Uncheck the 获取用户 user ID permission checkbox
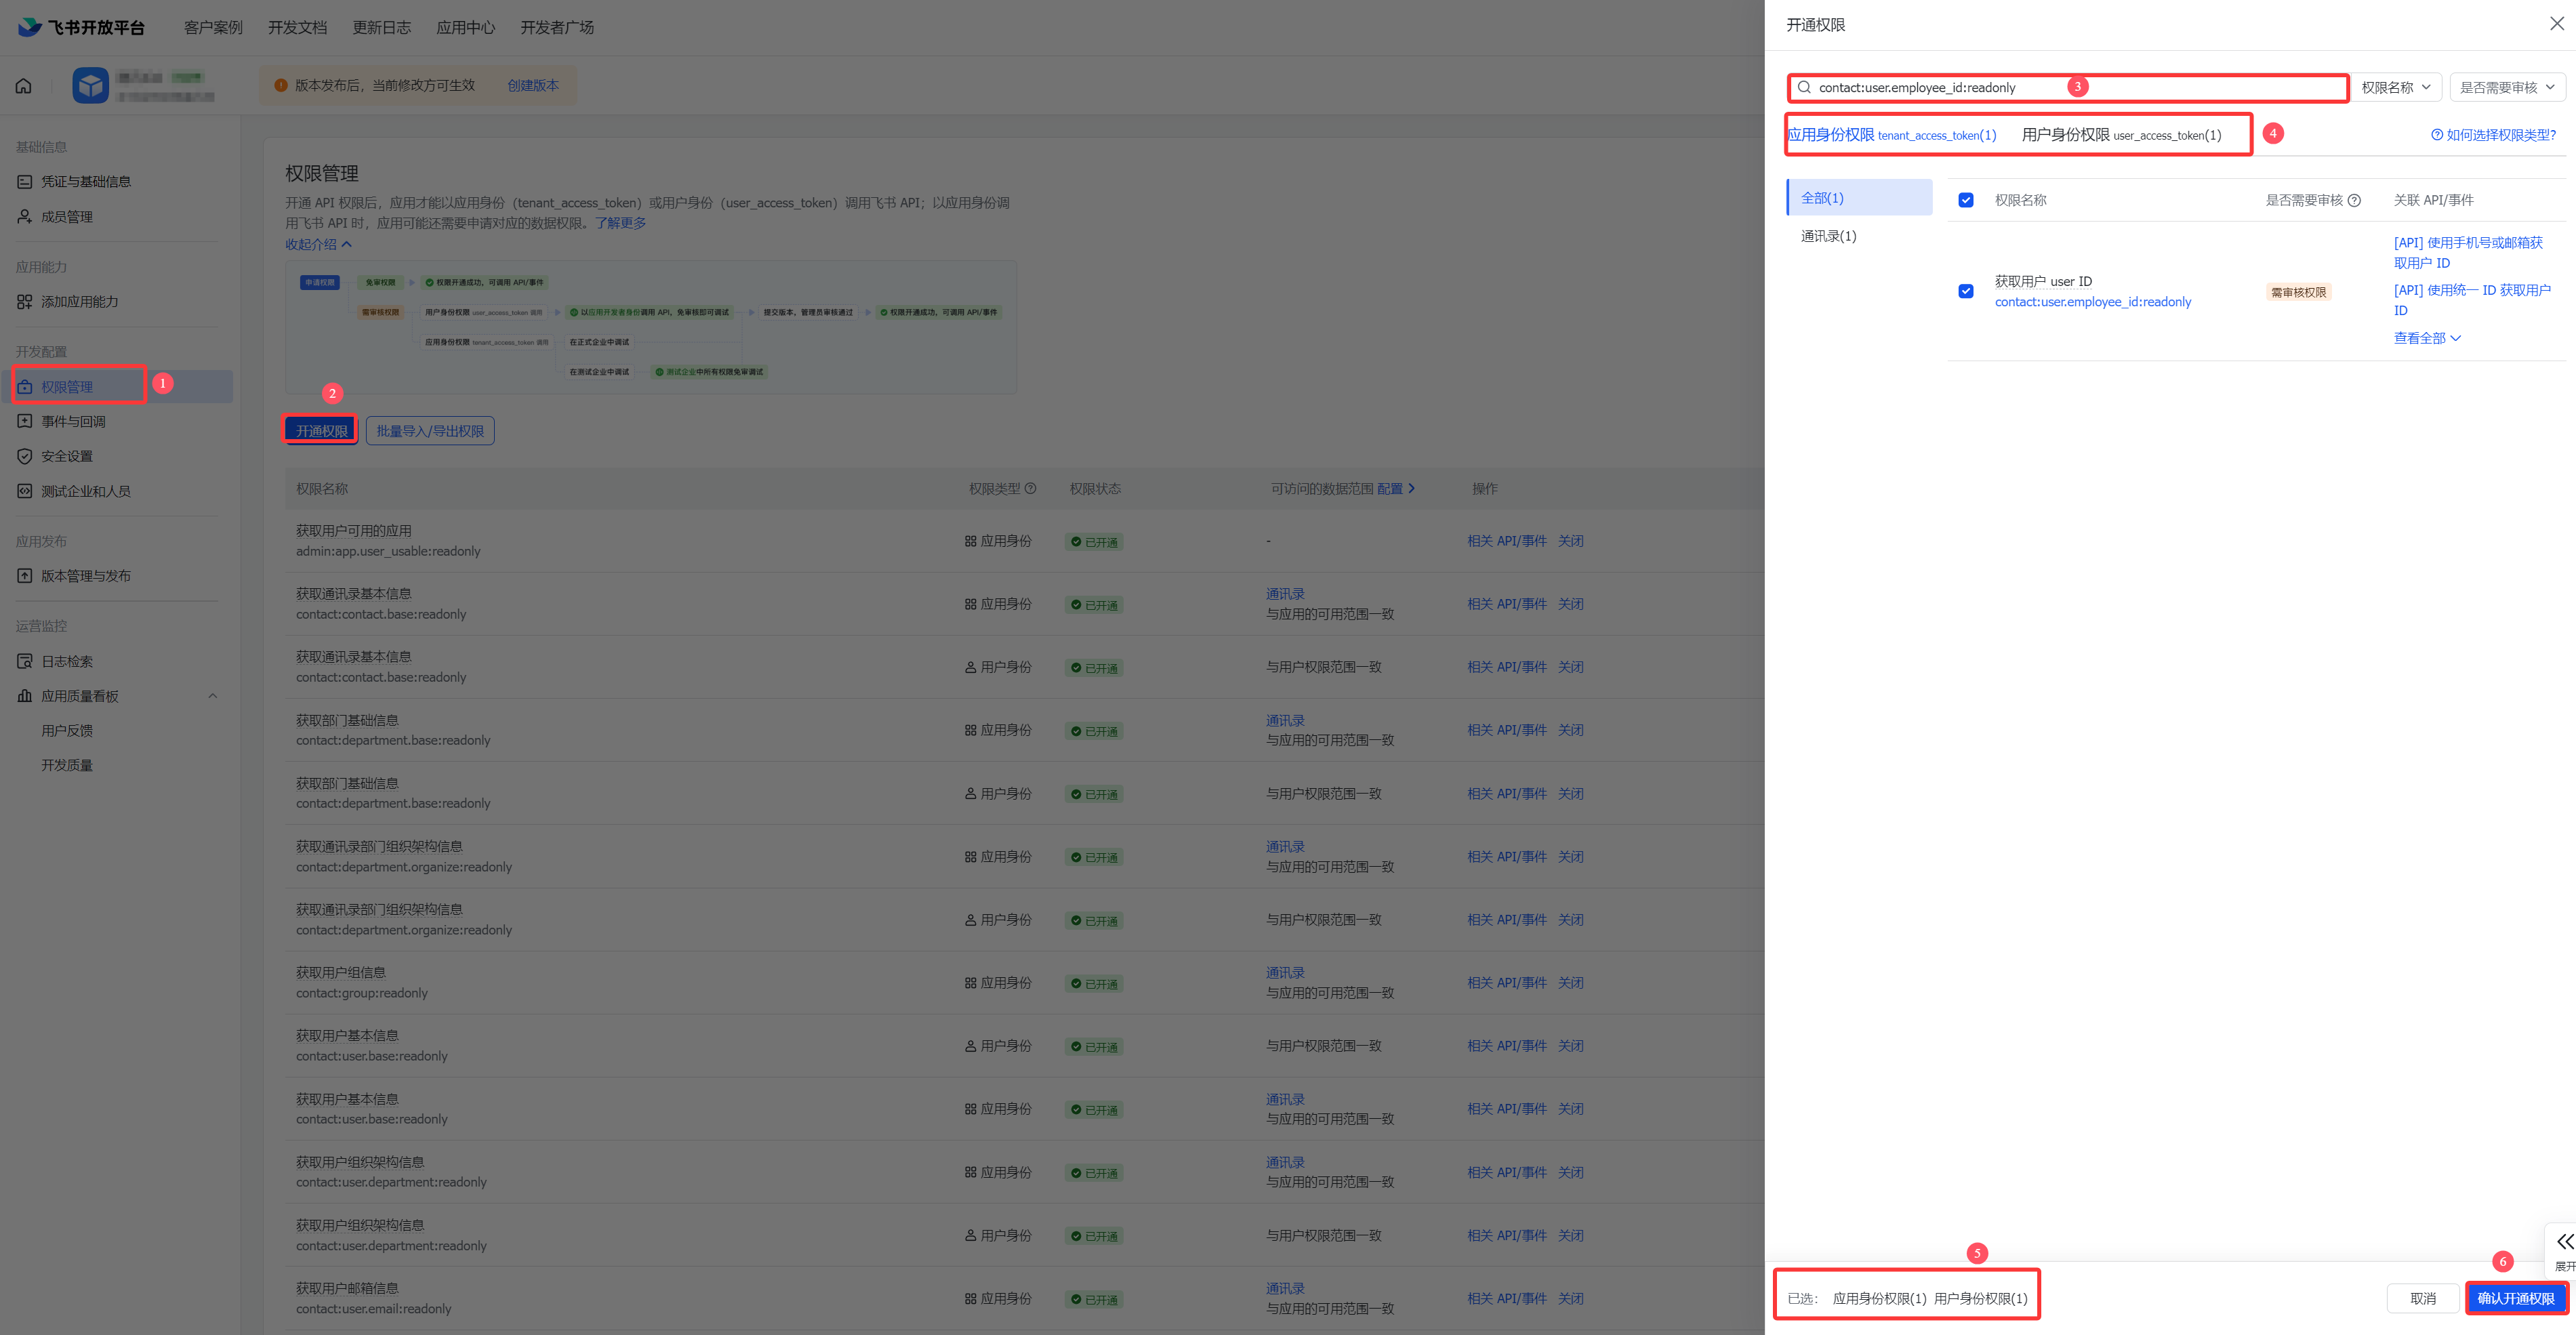 (x=1966, y=291)
